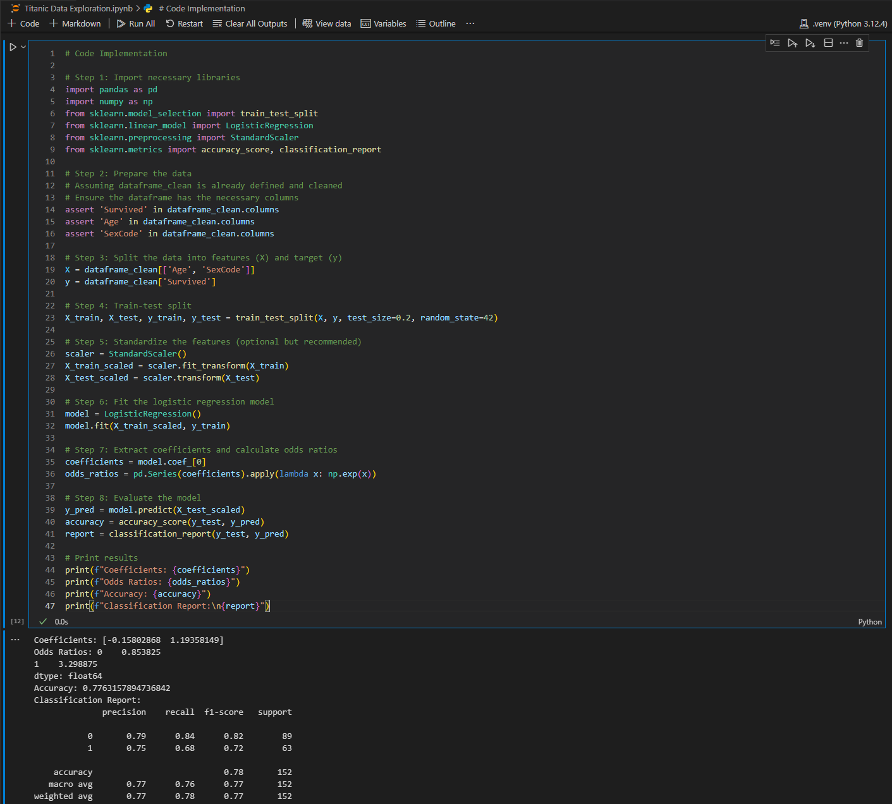Click print Classification Report line
The image size is (892, 804).
(x=168, y=606)
